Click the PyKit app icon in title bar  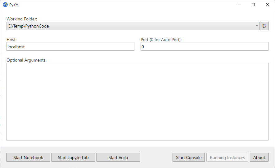pyautogui.click(x=5, y=5)
